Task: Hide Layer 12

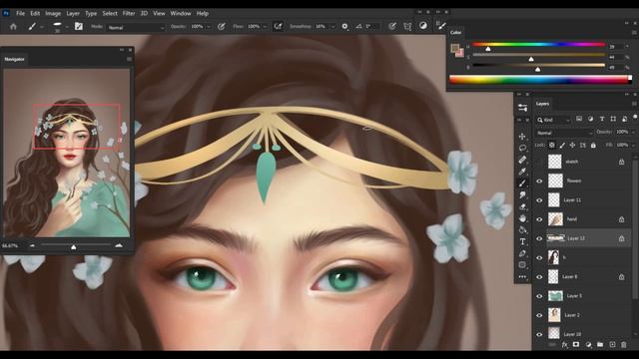Action: click(539, 238)
